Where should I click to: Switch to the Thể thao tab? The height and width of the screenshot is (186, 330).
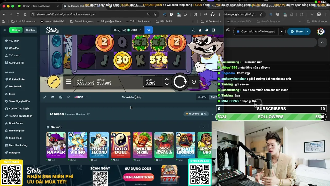30,30
